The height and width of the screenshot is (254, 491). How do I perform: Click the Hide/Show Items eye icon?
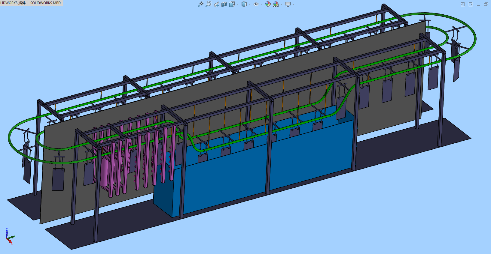256,4
